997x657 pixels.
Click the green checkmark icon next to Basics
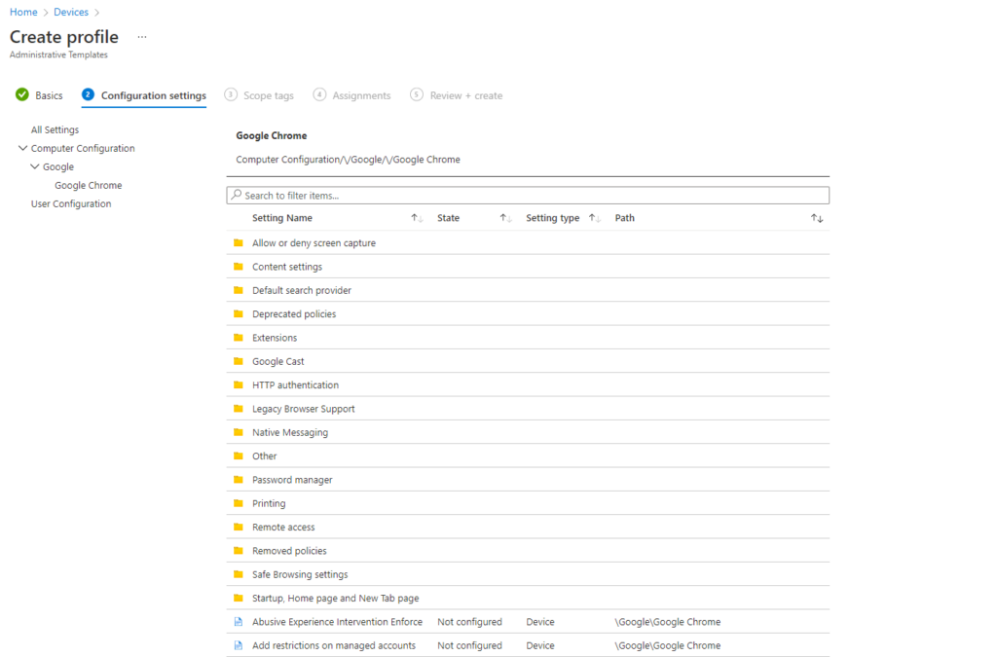coord(22,94)
